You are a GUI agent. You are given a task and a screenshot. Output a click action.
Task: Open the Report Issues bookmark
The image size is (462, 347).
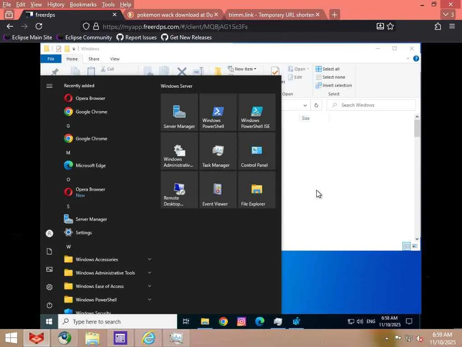(x=136, y=38)
